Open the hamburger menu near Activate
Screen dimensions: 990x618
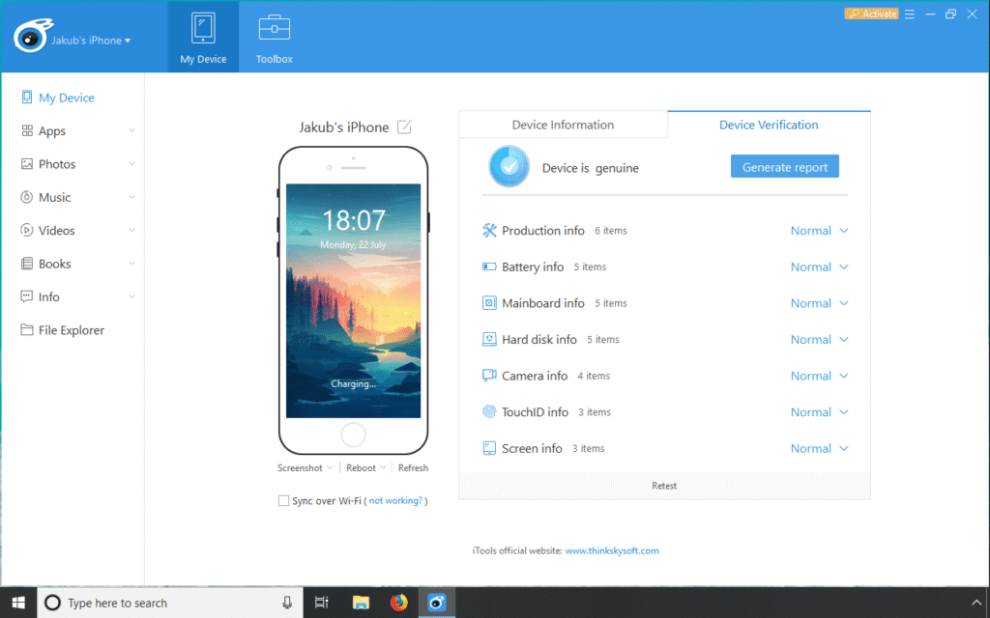(910, 14)
